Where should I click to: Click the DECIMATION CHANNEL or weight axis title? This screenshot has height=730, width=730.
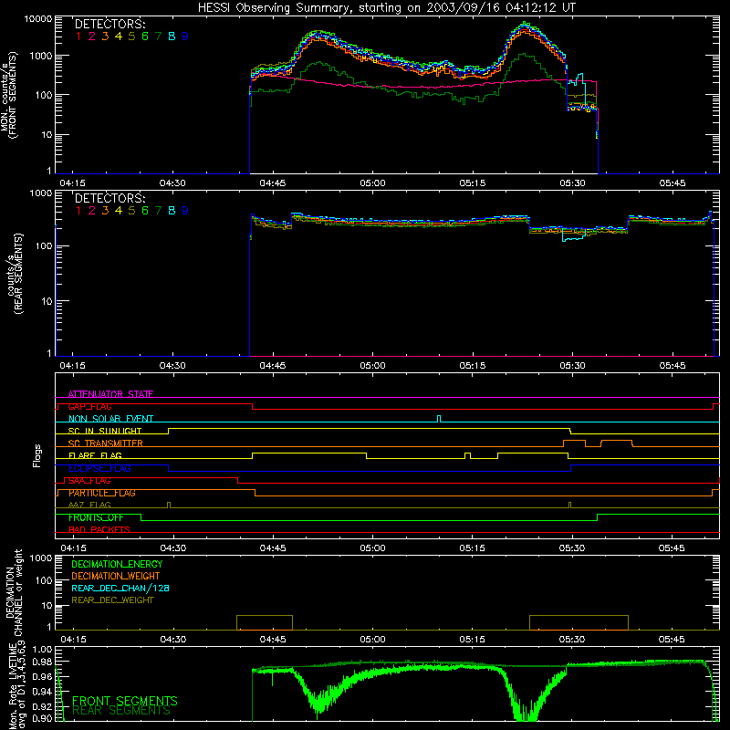click(14, 592)
